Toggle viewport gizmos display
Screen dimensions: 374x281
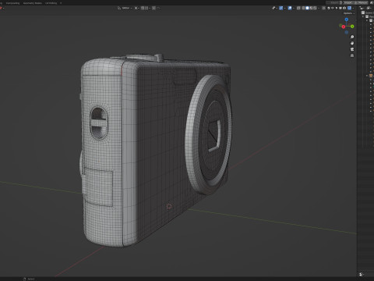(x=281, y=8)
